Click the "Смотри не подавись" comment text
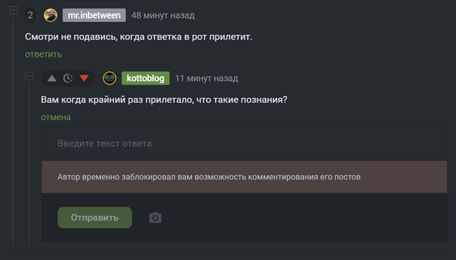The width and height of the screenshot is (456, 260). coord(138,36)
